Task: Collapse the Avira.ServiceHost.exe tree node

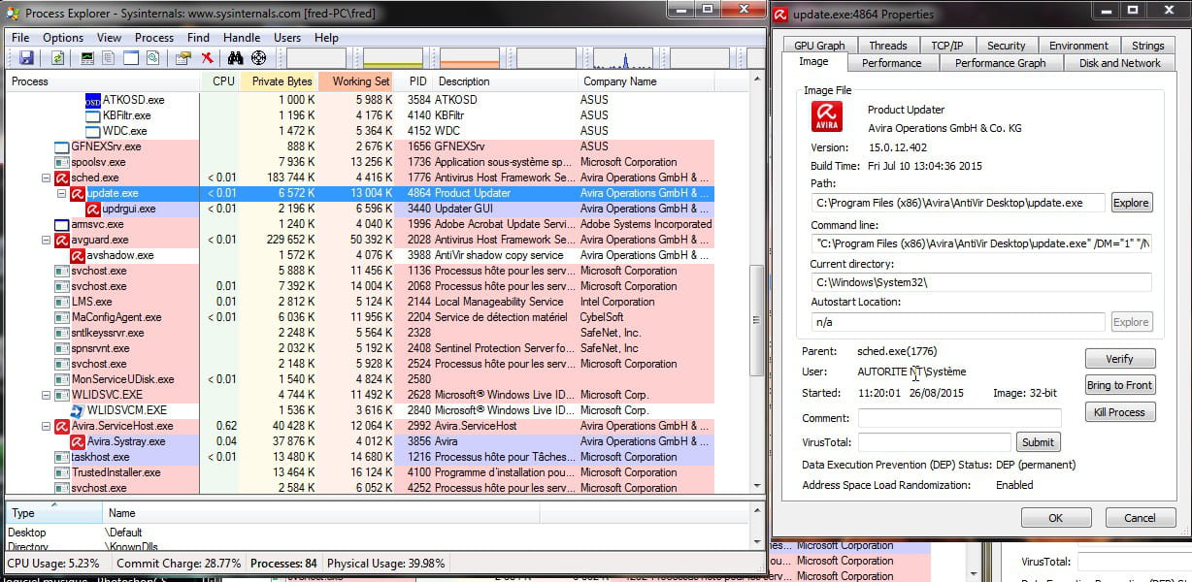Action: (46, 427)
